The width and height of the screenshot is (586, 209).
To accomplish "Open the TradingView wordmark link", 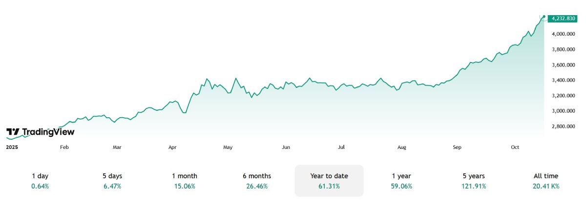I will (48, 132).
